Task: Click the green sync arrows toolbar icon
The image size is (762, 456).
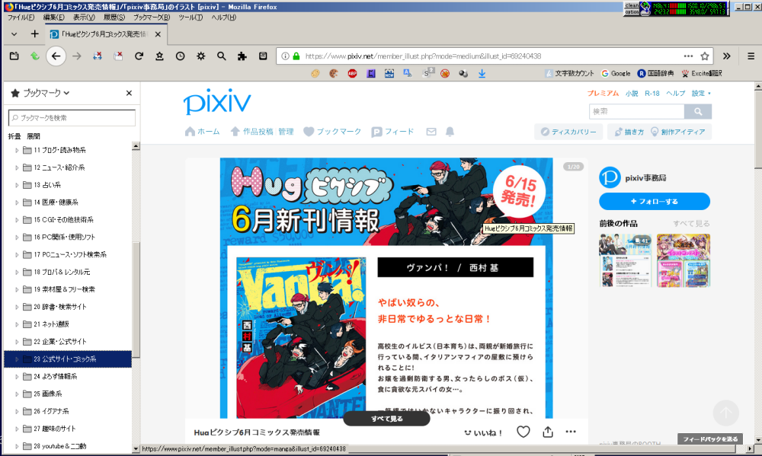Action: coord(35,56)
